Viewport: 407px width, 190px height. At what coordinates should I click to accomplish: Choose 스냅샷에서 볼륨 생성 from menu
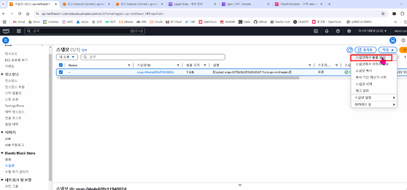371,58
